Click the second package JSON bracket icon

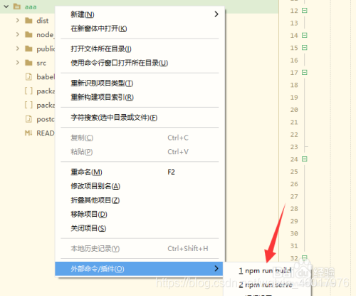point(28,105)
